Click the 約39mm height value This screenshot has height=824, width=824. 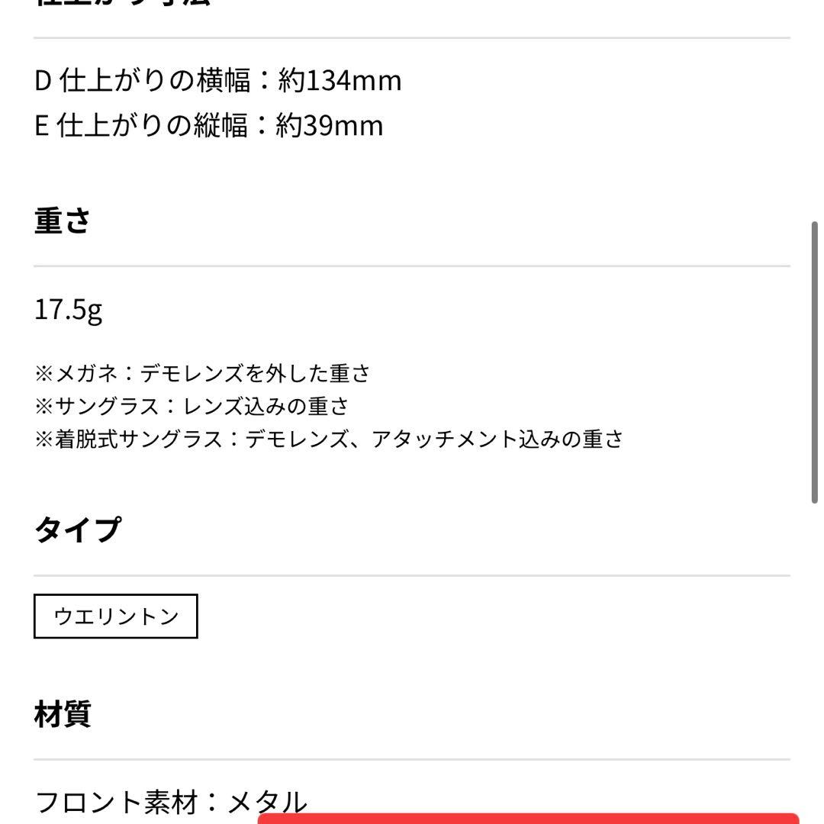pos(330,126)
